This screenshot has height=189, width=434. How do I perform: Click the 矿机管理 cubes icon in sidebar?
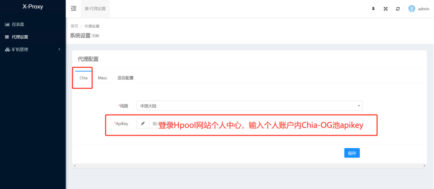tap(7, 50)
